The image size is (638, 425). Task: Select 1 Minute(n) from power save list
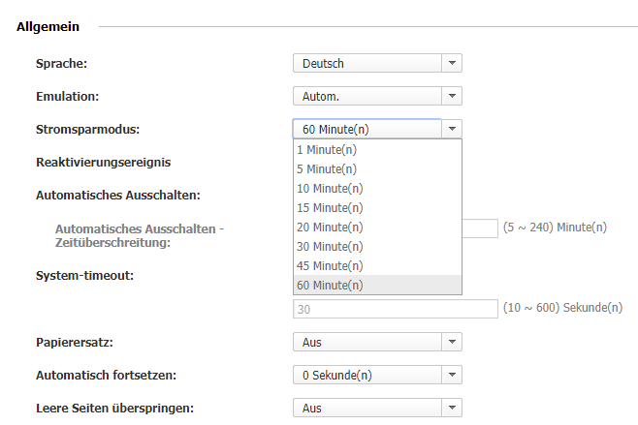pos(377,150)
